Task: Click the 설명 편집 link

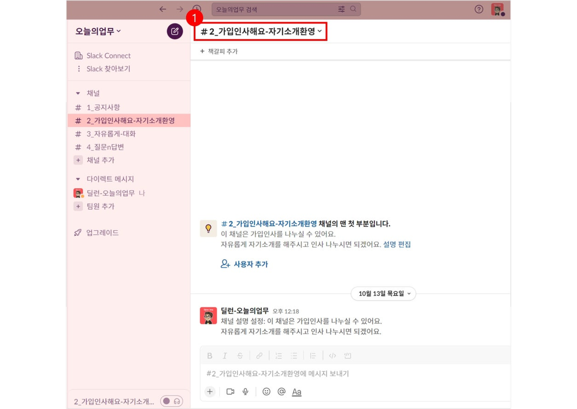Action: (x=397, y=244)
